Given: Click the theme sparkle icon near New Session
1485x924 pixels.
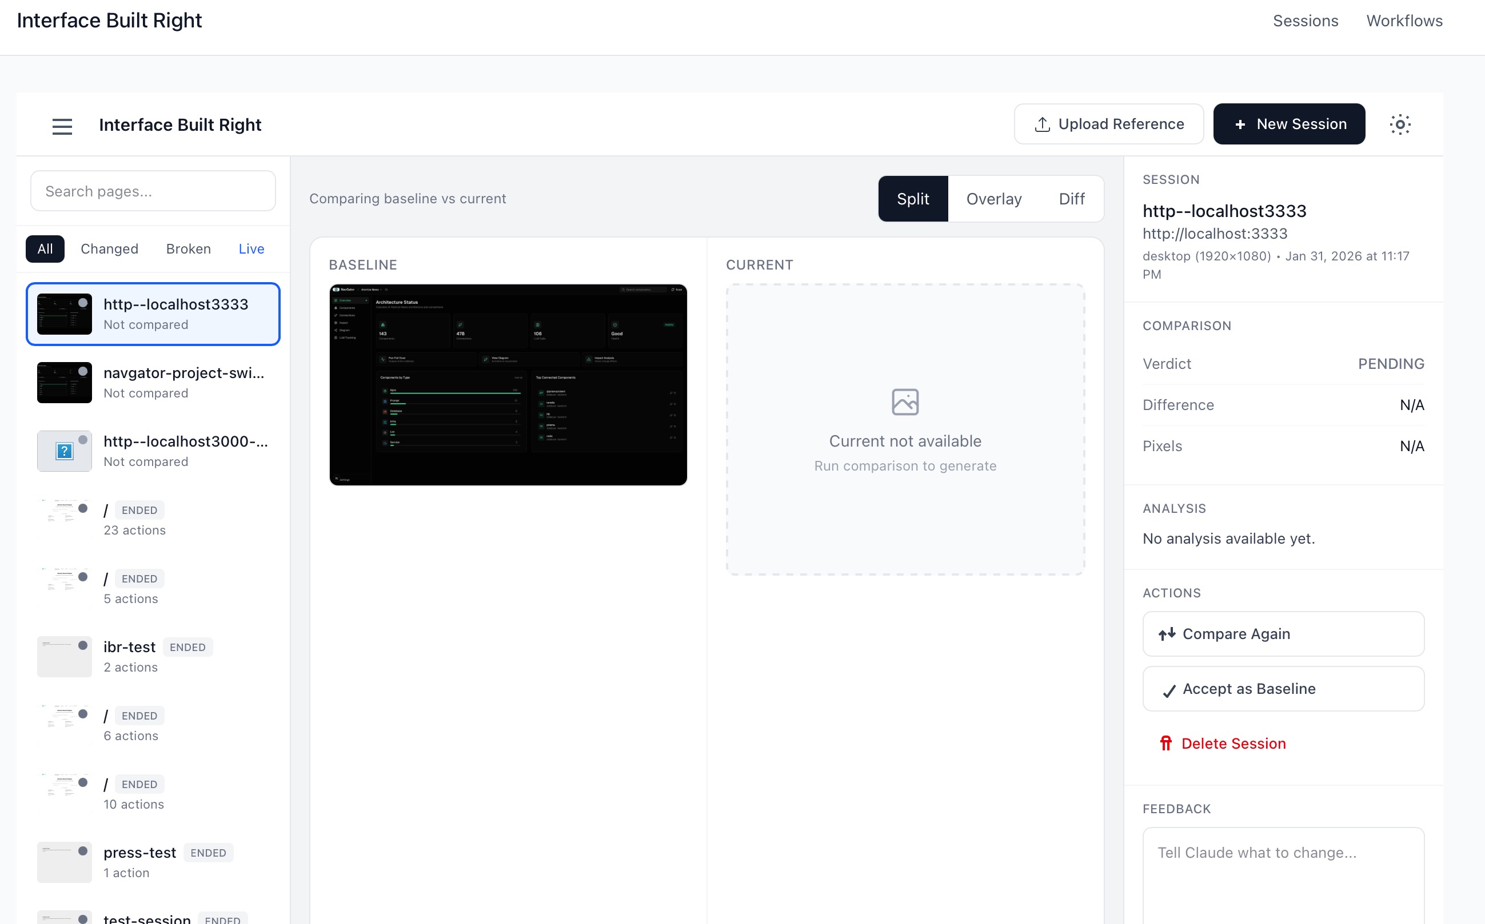Looking at the screenshot, I should [x=1400, y=123].
